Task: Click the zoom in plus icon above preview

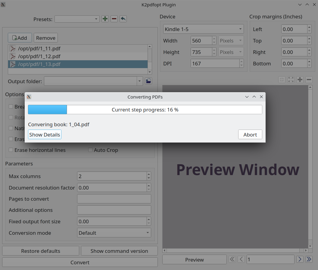Action: 300,80
